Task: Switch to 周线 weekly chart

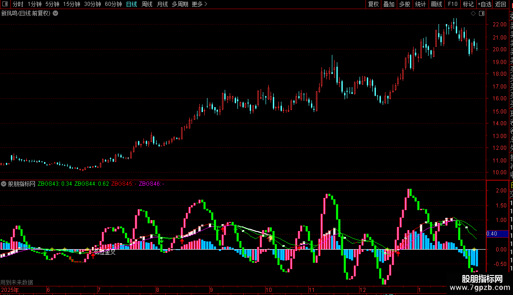Action: [x=147, y=4]
